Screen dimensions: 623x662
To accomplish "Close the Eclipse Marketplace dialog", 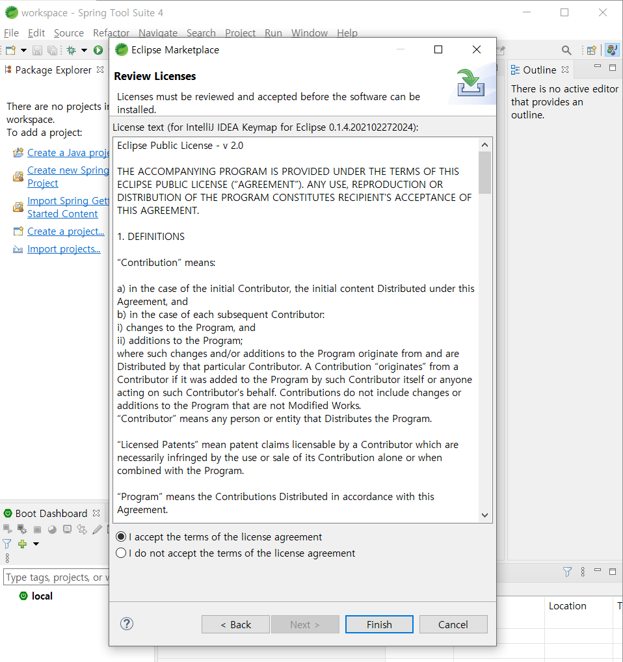I will coord(477,49).
